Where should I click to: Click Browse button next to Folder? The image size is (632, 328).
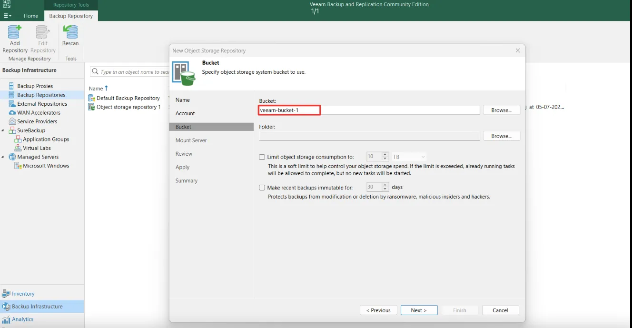(x=502, y=136)
